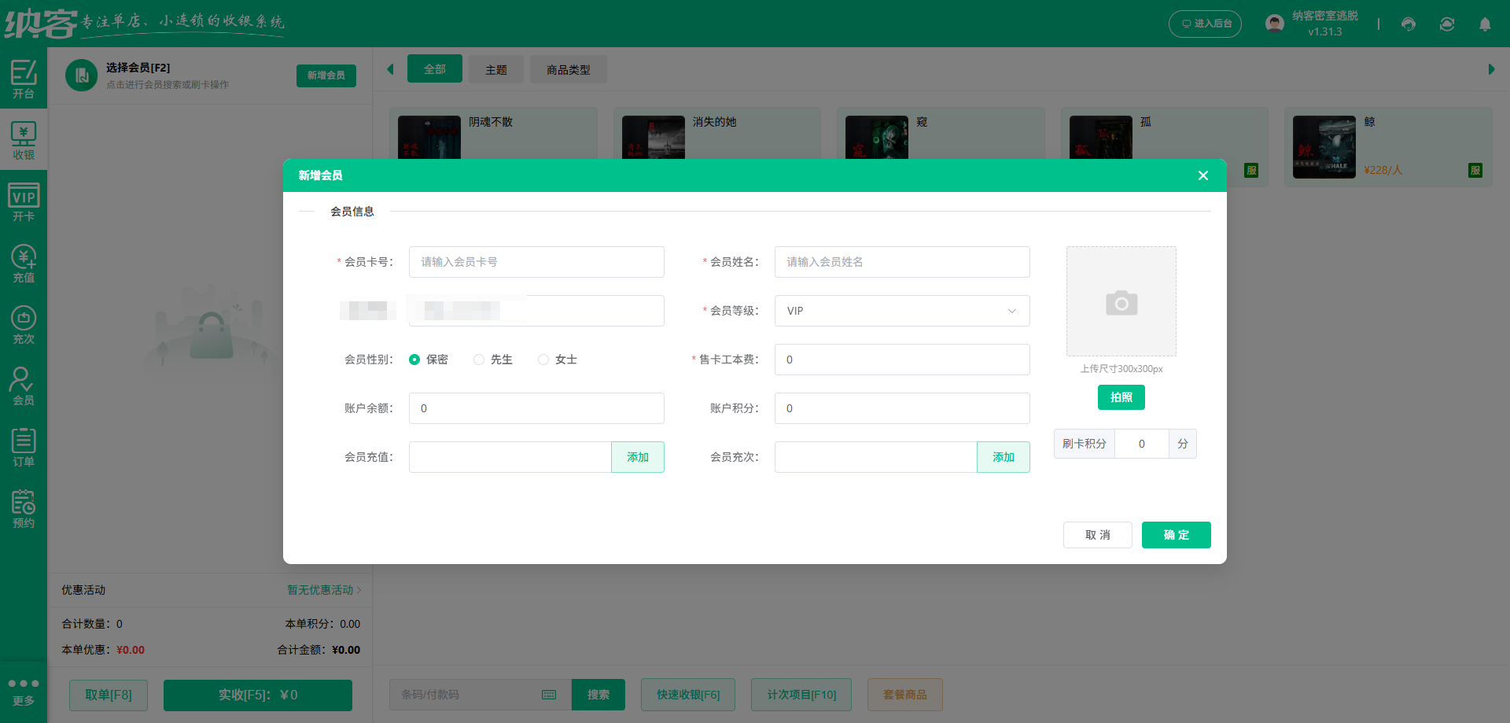Open the 会员 member management module
The image size is (1510, 723).
24,385
